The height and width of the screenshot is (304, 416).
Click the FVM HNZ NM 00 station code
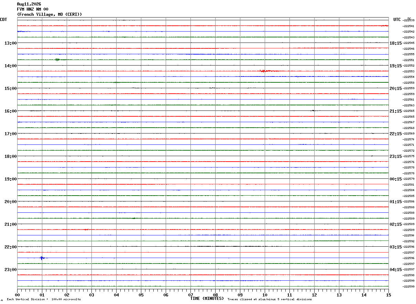[33, 9]
